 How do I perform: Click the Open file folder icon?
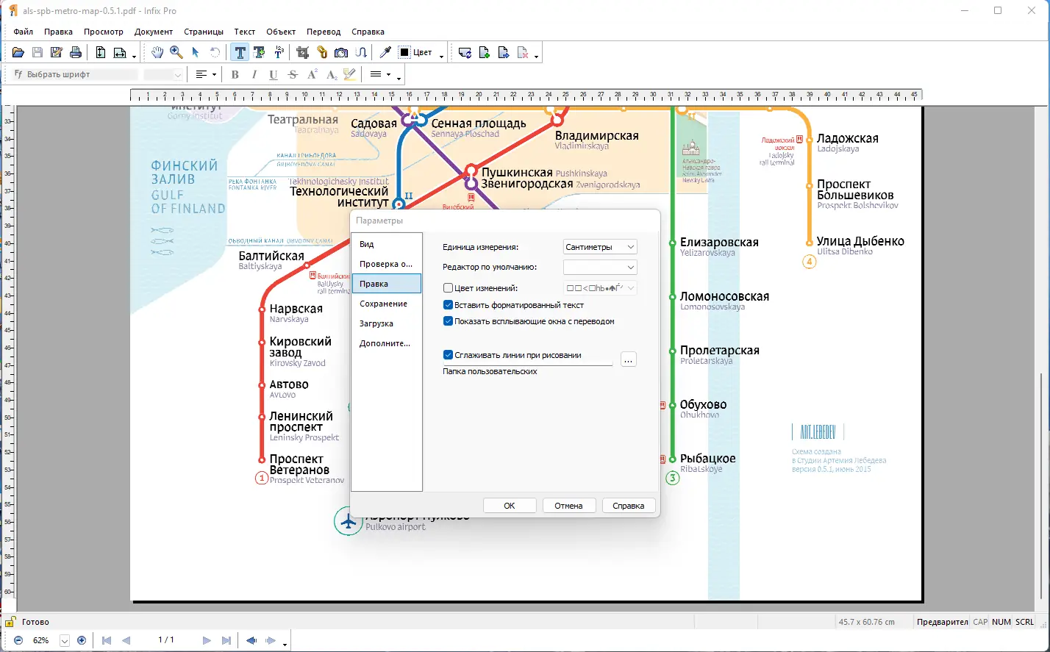pos(18,52)
